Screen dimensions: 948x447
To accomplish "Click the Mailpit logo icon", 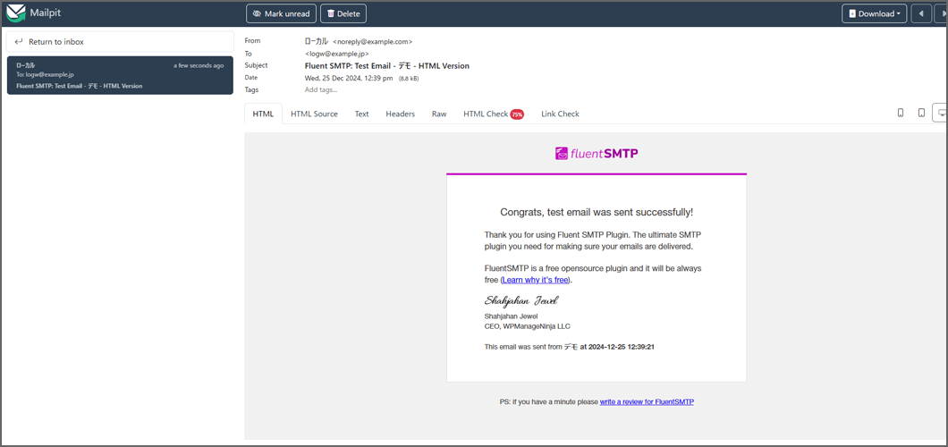I will [x=16, y=13].
